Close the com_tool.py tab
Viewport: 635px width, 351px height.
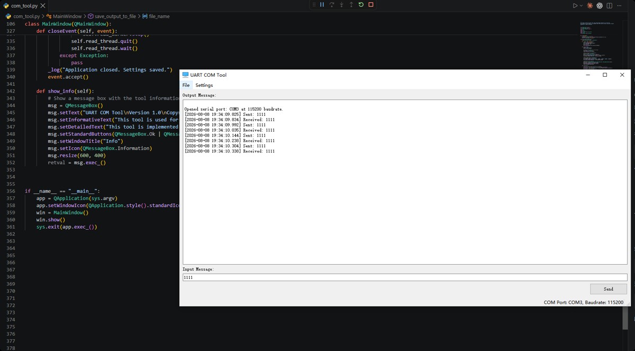tap(42, 6)
